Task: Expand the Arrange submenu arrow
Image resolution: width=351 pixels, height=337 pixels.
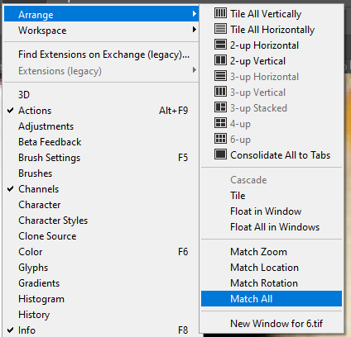Action: coord(195,13)
